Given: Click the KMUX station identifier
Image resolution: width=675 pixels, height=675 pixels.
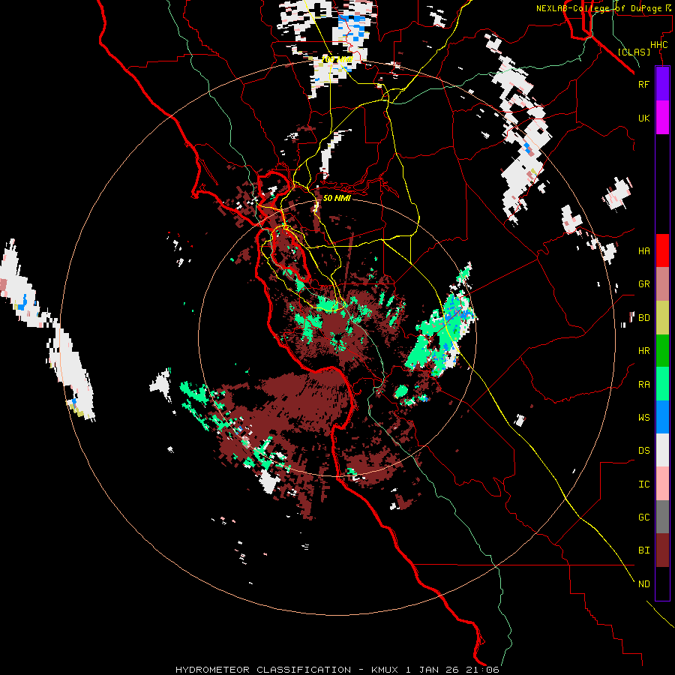Looking at the screenshot, I should click(385, 670).
